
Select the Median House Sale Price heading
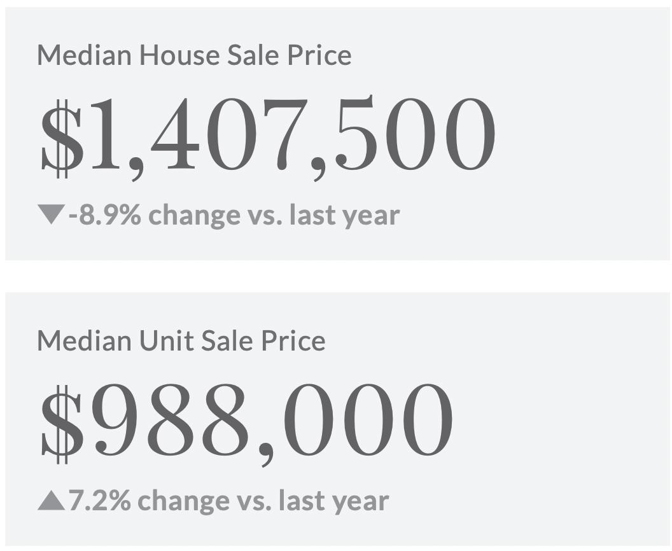point(194,55)
